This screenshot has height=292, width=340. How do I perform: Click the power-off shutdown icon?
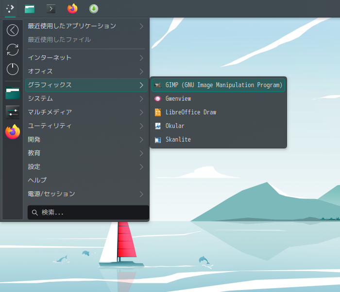click(13, 69)
